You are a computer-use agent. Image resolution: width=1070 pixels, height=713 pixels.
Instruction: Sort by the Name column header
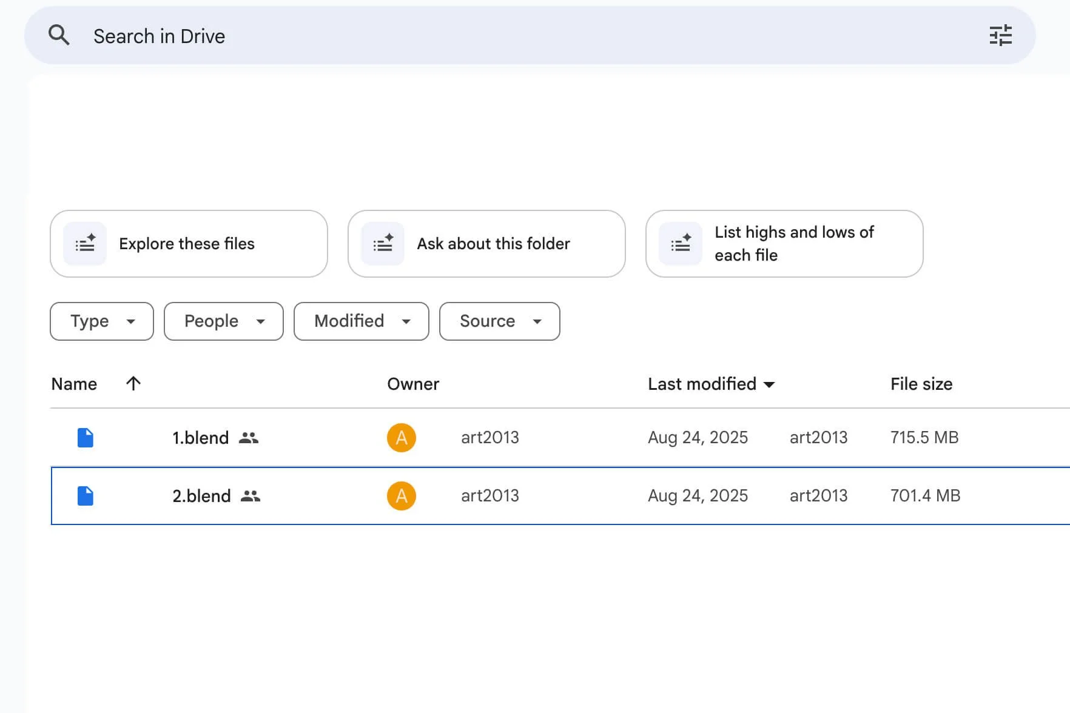point(74,384)
